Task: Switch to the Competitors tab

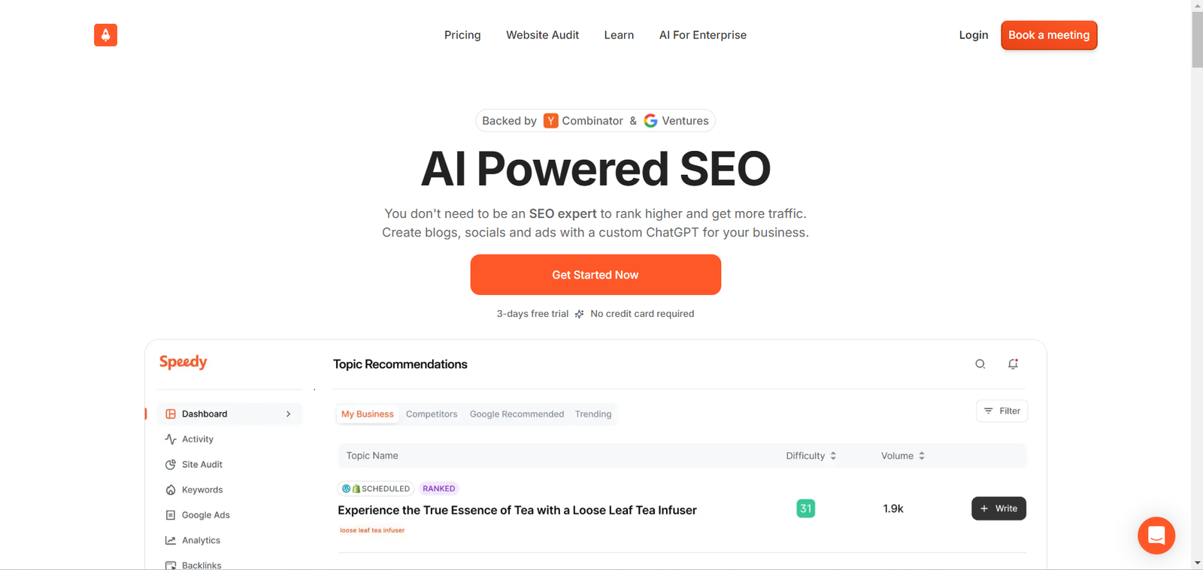Action: 432,414
